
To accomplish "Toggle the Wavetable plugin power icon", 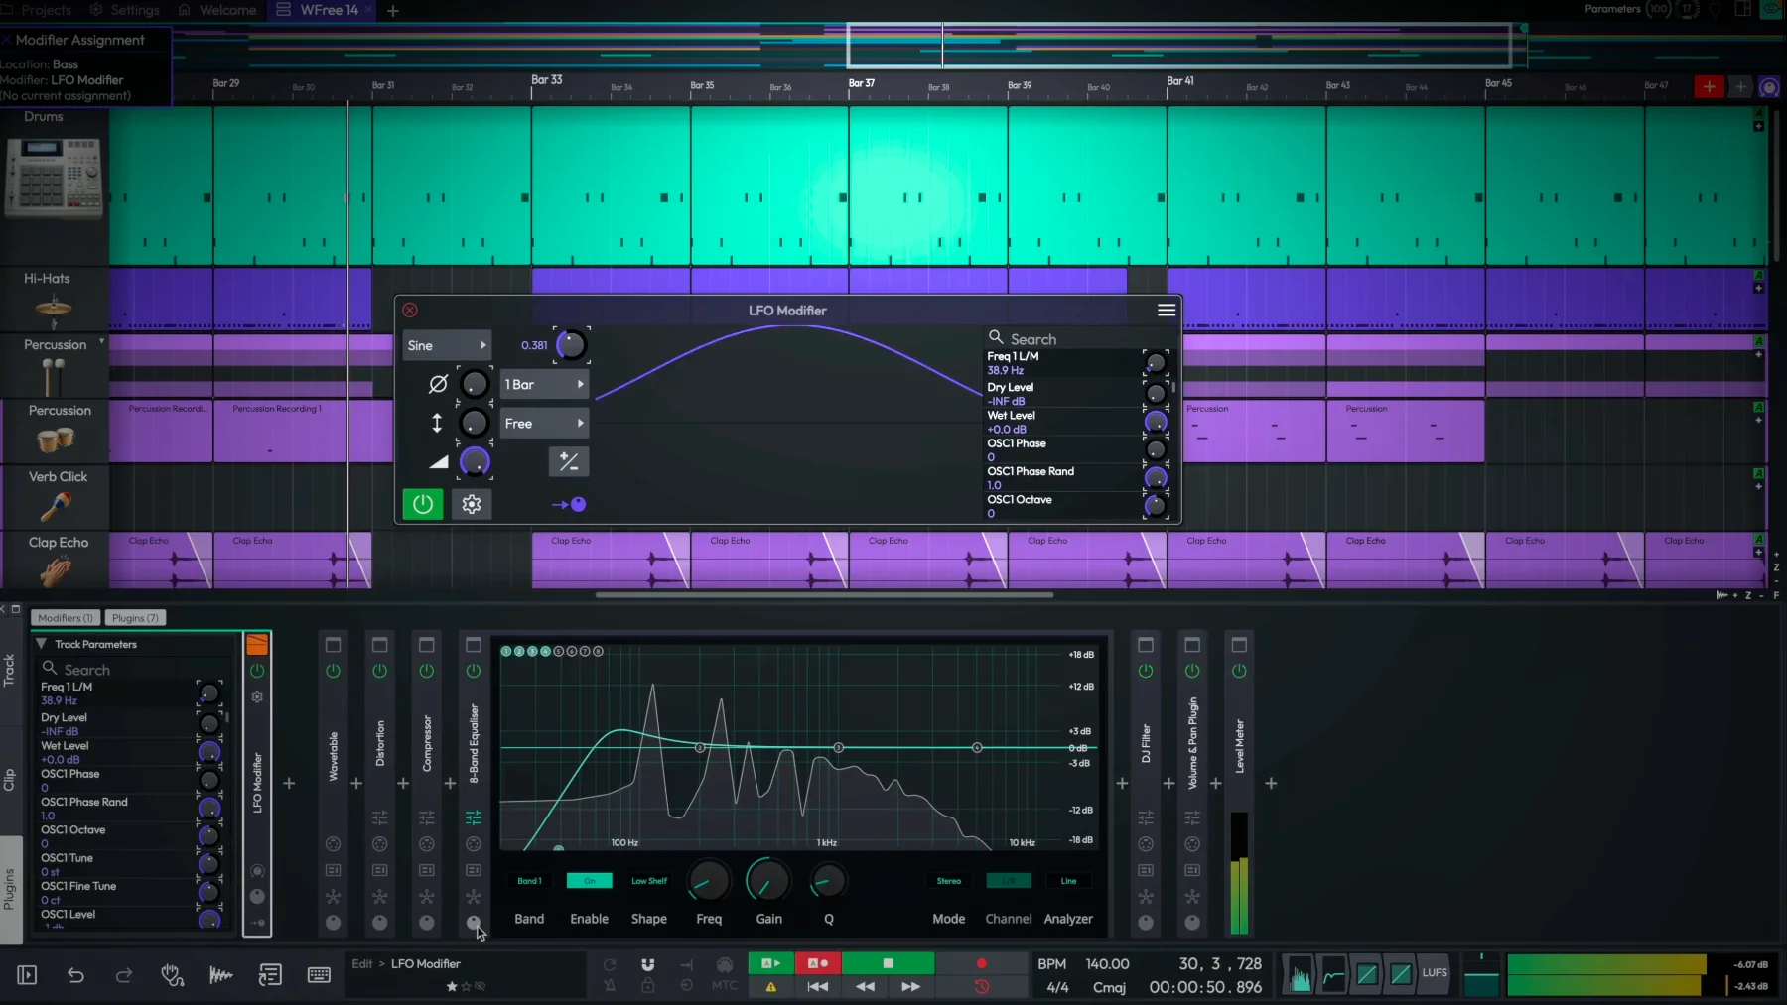I will click(x=334, y=672).
